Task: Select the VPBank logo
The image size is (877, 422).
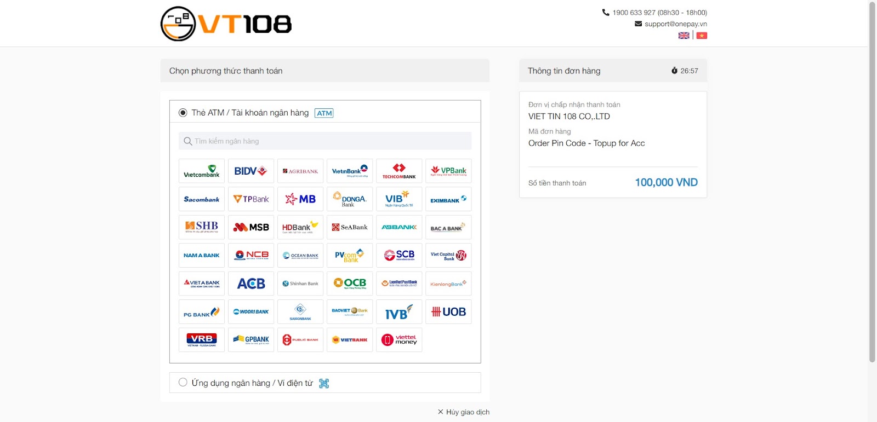Action: pos(448,171)
